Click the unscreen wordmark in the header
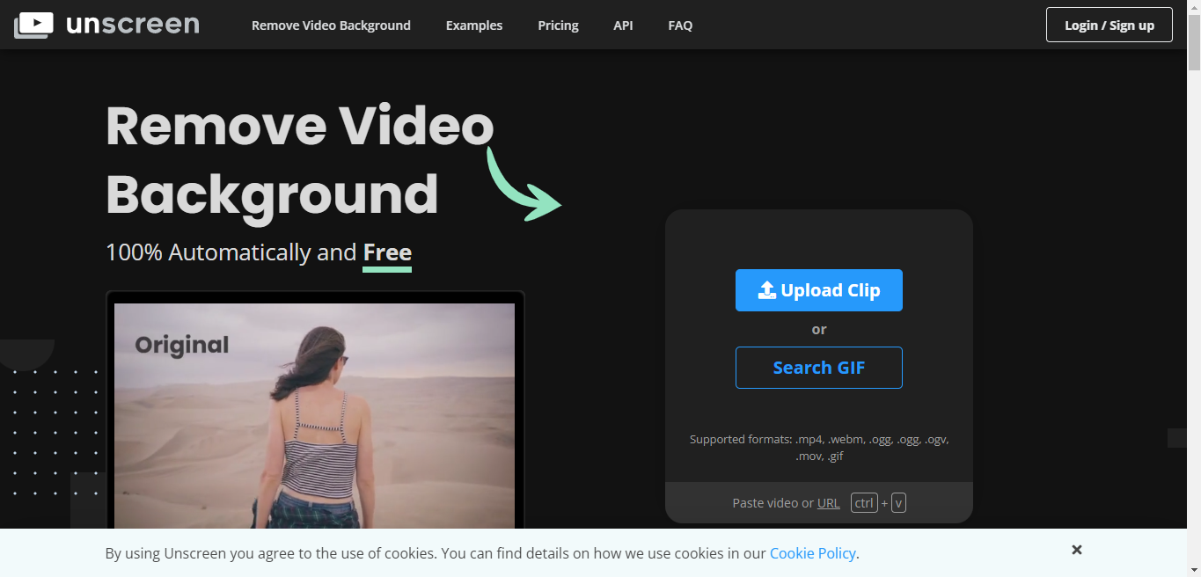The image size is (1201, 577). 133,25
